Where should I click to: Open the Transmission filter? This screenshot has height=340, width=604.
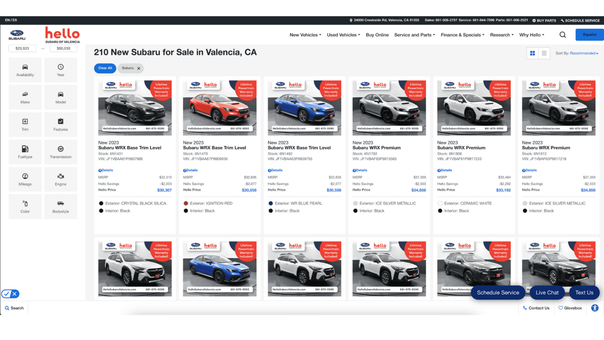point(60,152)
